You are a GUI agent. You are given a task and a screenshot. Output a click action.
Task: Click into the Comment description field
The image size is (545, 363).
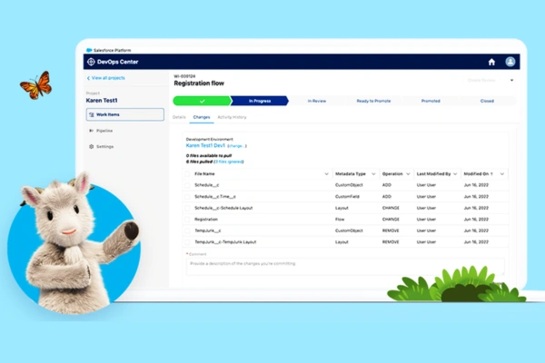pyautogui.click(x=345, y=267)
